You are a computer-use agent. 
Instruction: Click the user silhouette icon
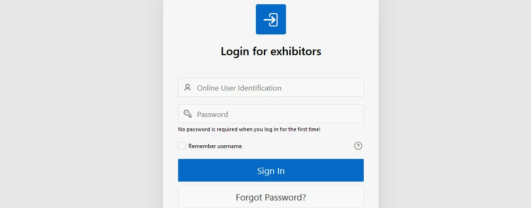187,87
